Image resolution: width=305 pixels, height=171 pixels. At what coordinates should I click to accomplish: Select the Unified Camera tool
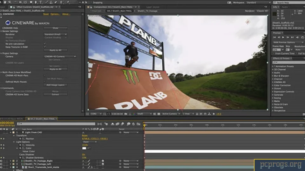coord(20,2)
